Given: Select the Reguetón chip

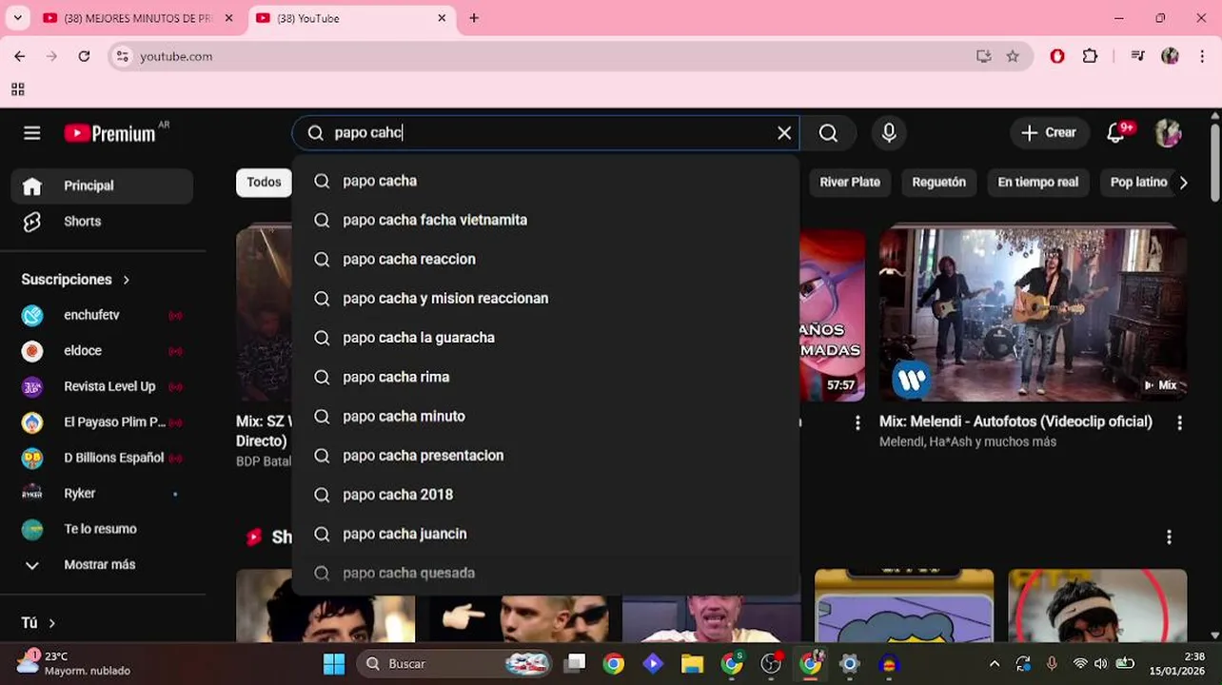Looking at the screenshot, I should tap(938, 183).
